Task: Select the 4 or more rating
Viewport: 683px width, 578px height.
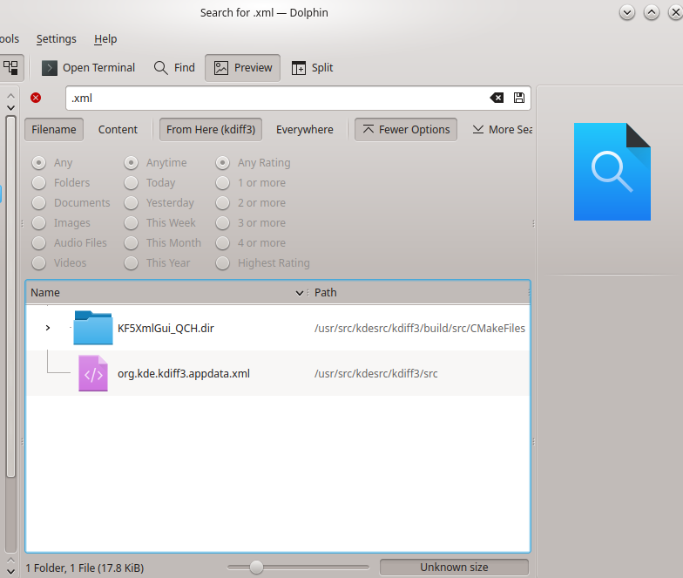Action: (x=223, y=242)
